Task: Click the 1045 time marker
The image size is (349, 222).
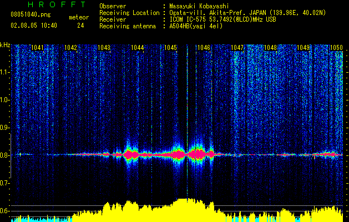Action: 170,48
